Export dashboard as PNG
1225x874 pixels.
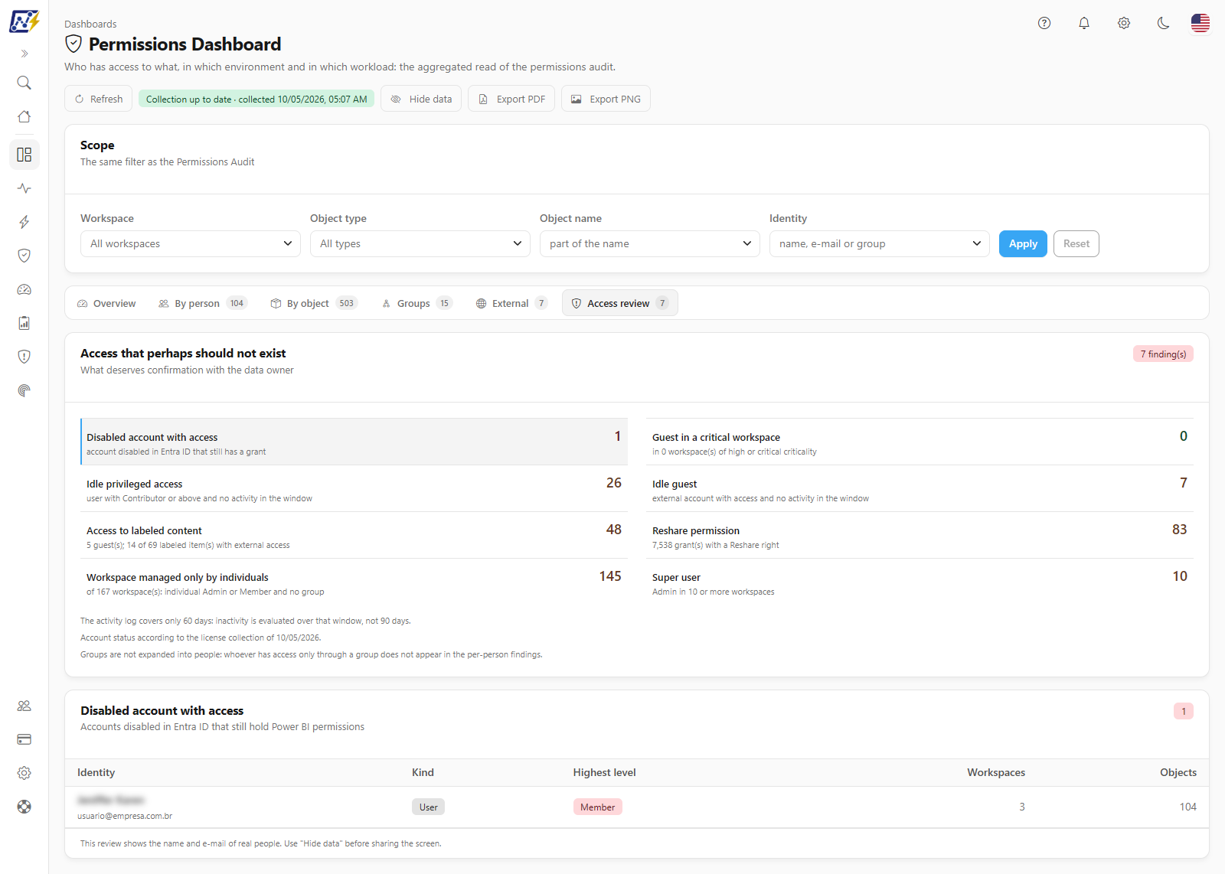click(606, 99)
